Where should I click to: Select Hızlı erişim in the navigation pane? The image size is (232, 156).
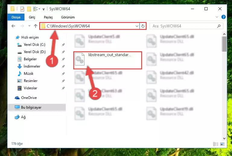tap(30, 37)
